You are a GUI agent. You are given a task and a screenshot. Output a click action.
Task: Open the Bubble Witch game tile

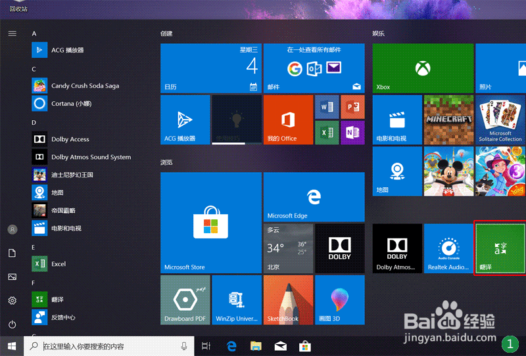point(500,171)
